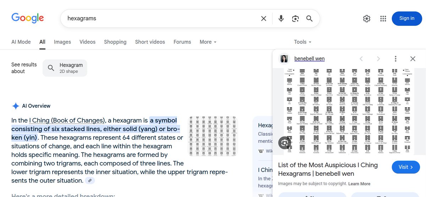Open image panel three-dot options menu
426x197 pixels.
pos(395,59)
